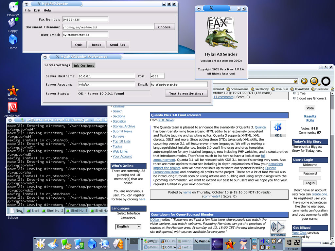The image size is (335, 251).
Task: Click the KDE K menu launcher in the panel
Action: (x=40, y=243)
